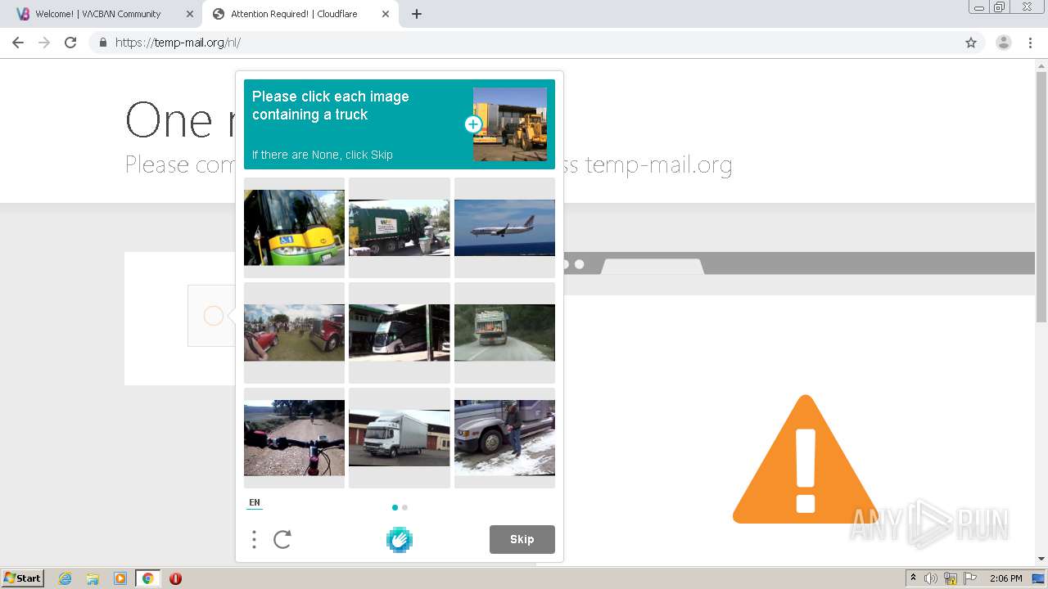Open a new browser tab
Viewport: 1048px width, 589px height.
click(x=416, y=14)
